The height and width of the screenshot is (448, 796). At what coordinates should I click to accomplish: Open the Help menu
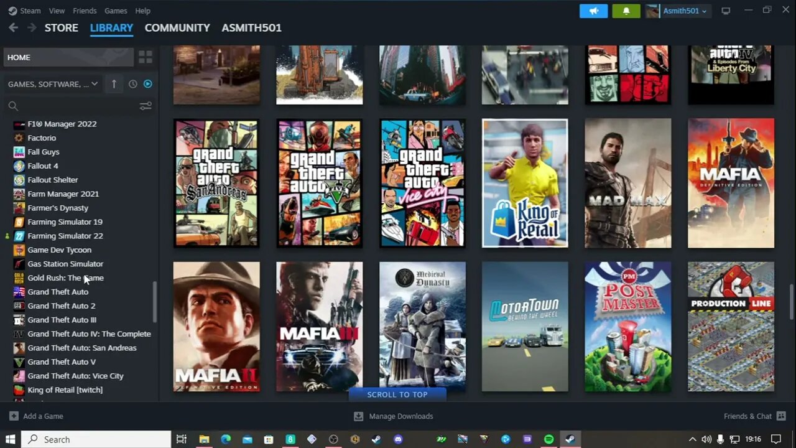143,11
